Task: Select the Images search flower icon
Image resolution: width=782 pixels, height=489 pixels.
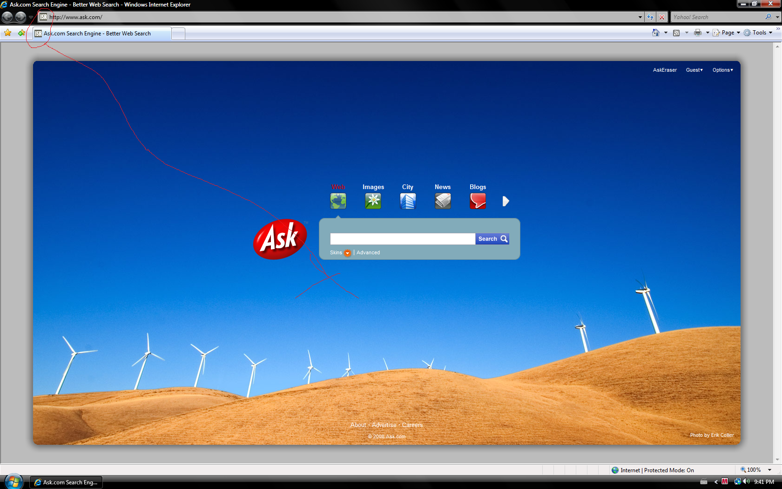Action: pyautogui.click(x=373, y=201)
